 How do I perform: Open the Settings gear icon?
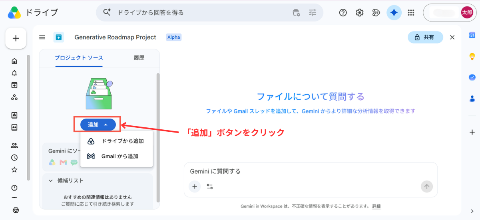tap(360, 12)
